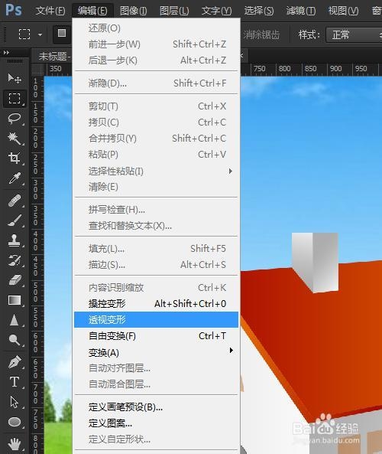This screenshot has height=454, width=382.
Task: Expand the 变换(A) submenu
Action: point(157,352)
